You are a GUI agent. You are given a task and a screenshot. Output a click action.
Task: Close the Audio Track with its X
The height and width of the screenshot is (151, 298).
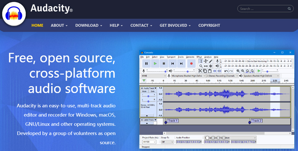pos(142,88)
